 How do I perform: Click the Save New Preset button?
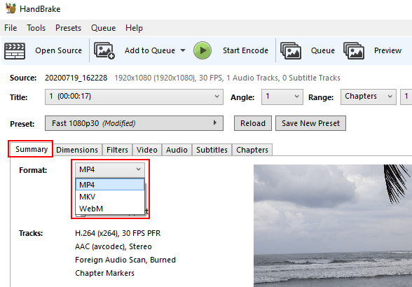coord(310,123)
